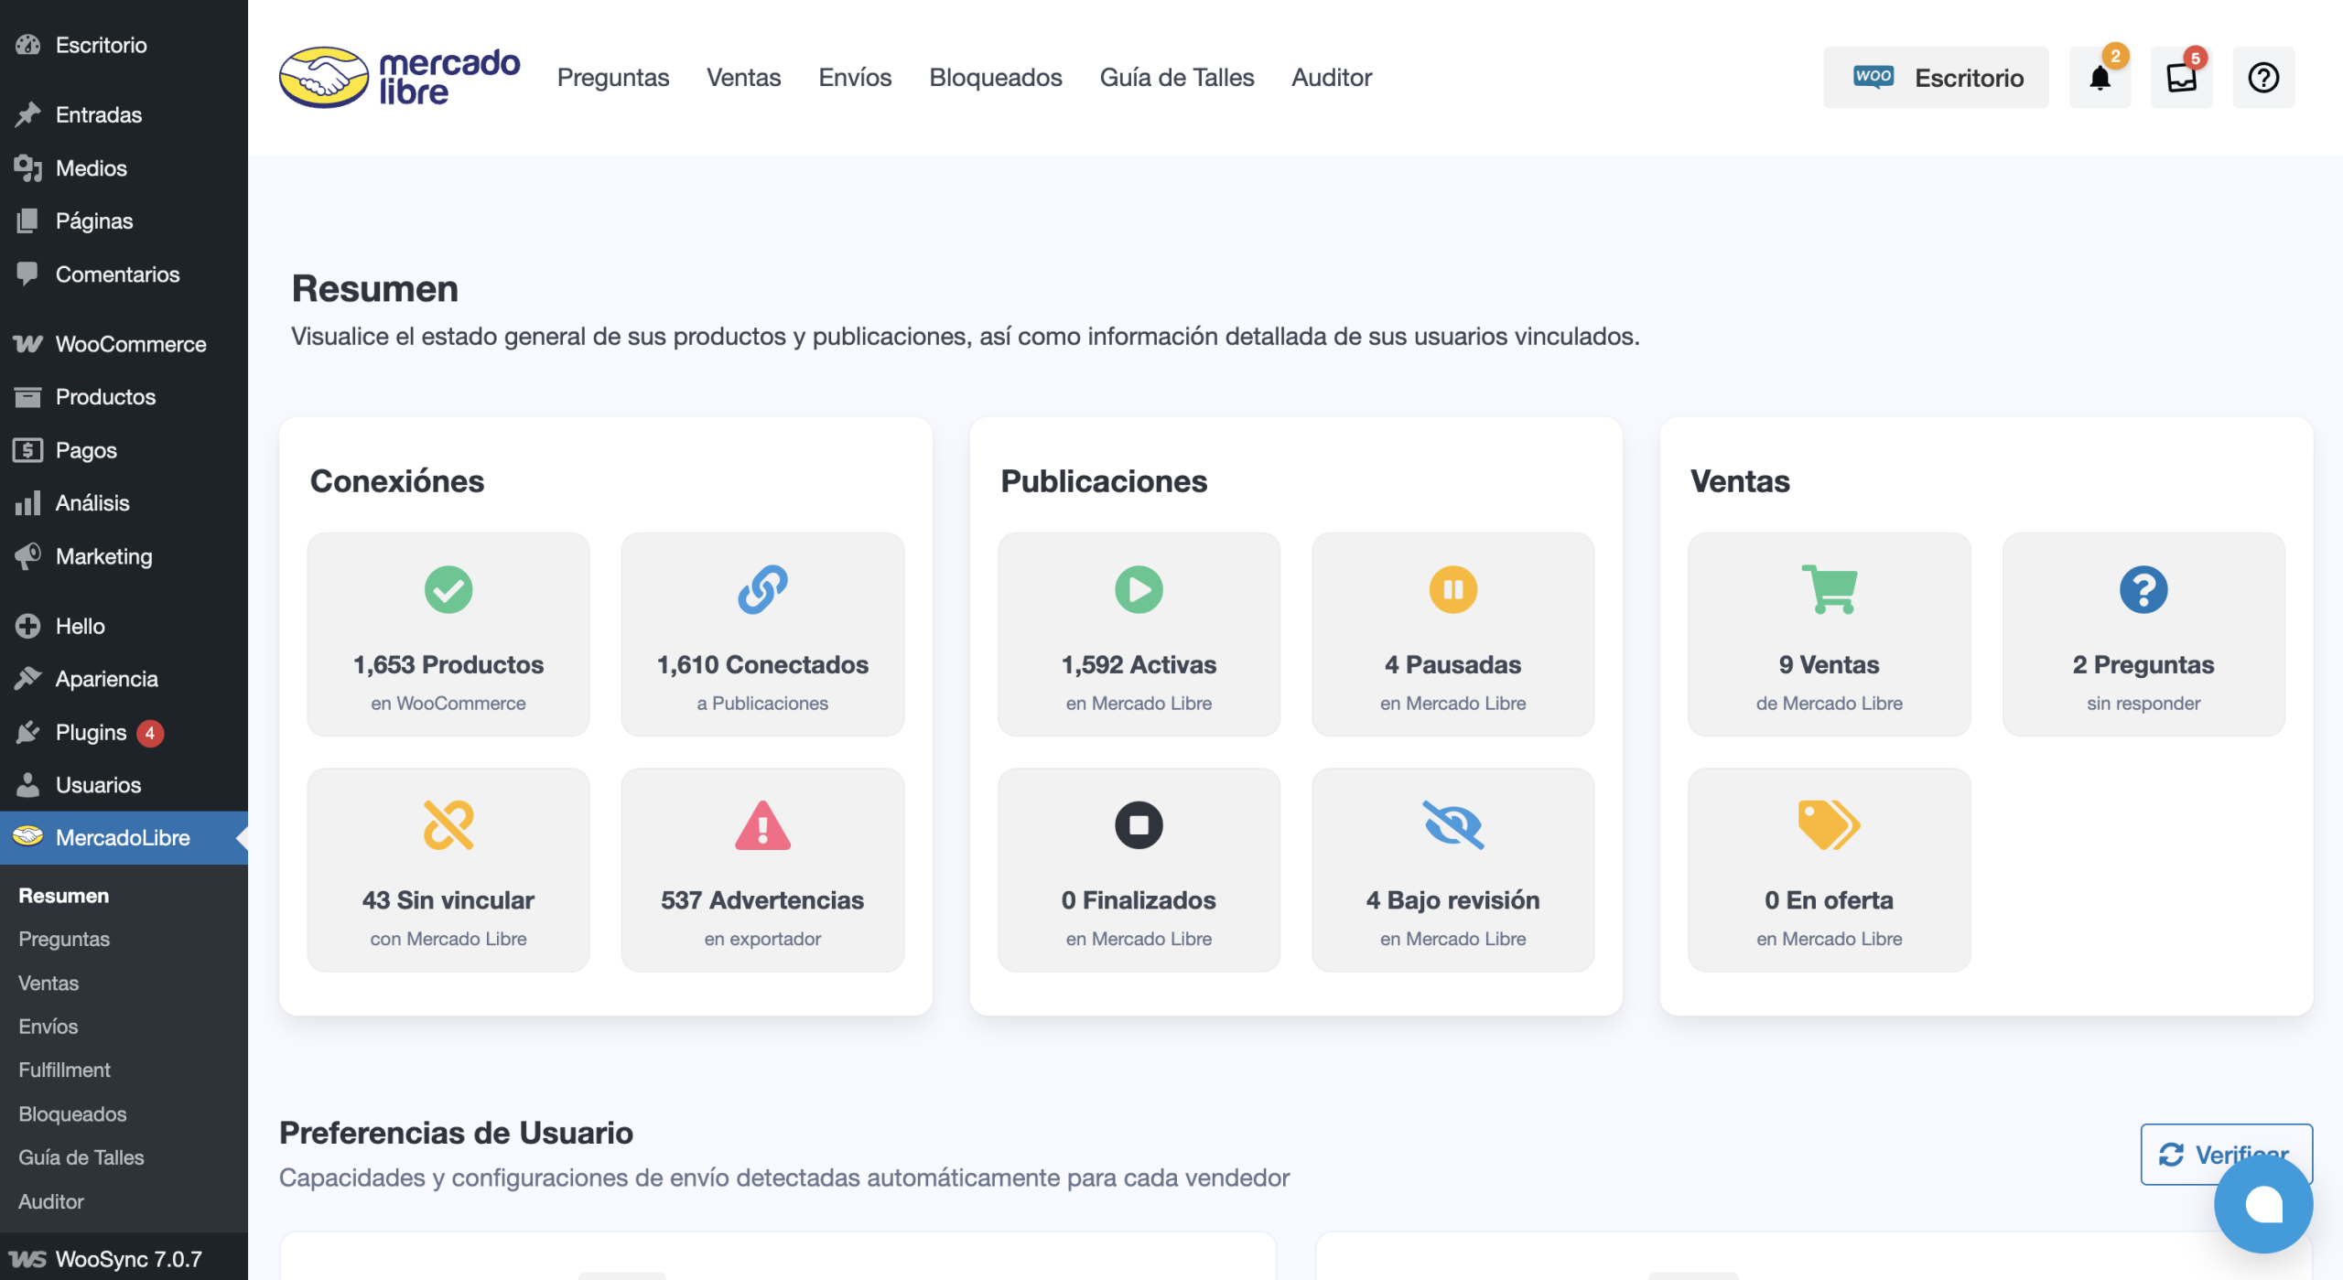This screenshot has height=1280, width=2343.
Task: Click the yellow tags icon for En oferta
Action: click(x=1830, y=825)
